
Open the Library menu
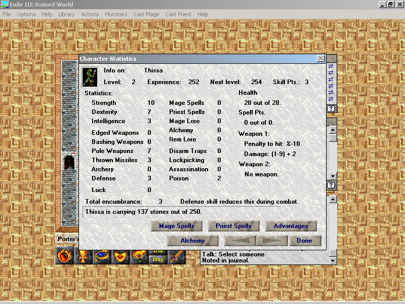coord(66,14)
